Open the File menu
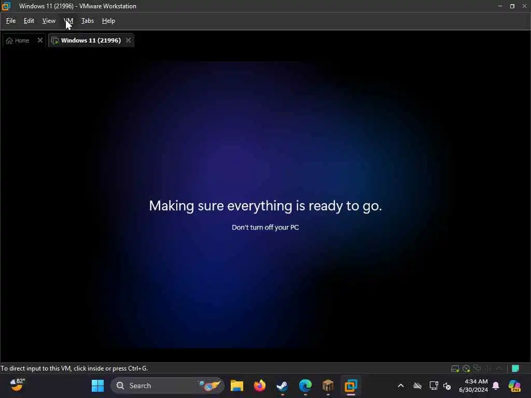 [11, 21]
